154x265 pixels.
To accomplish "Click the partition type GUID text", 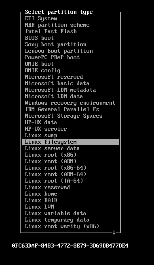I will 70,246.
